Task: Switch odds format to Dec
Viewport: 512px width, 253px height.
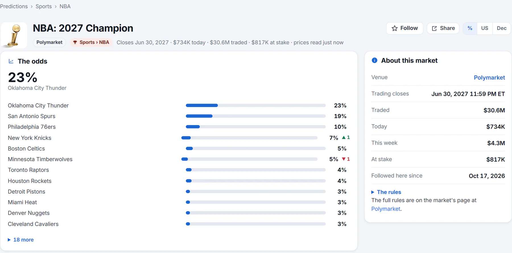Action: click(x=501, y=28)
